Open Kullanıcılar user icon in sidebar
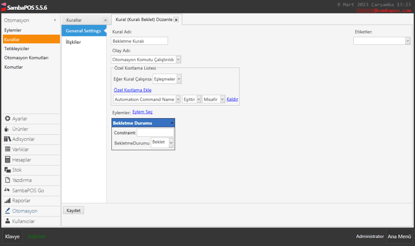Image resolution: width=415 pixels, height=246 pixels. point(7,221)
